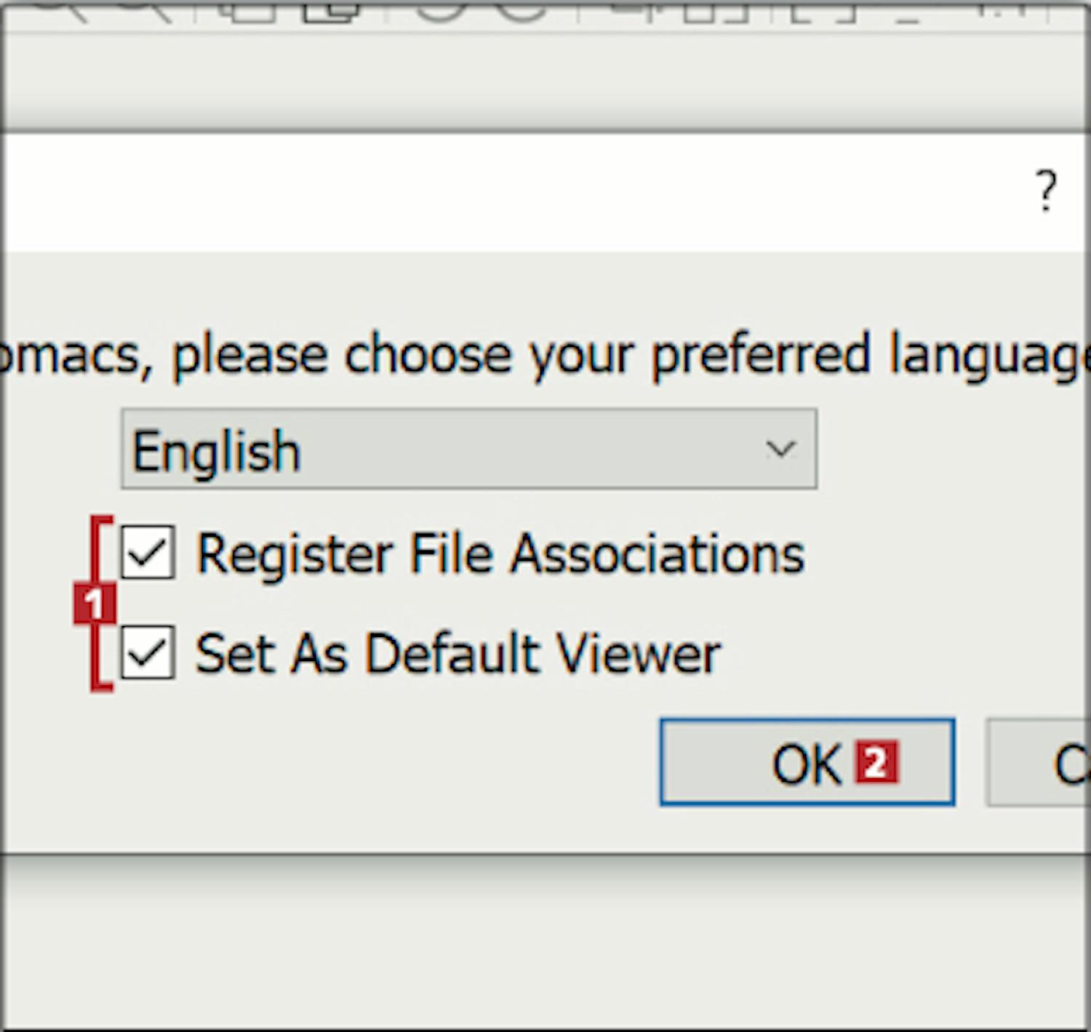
Task: Click the Set As Default Viewer label text
Action: click(x=458, y=654)
